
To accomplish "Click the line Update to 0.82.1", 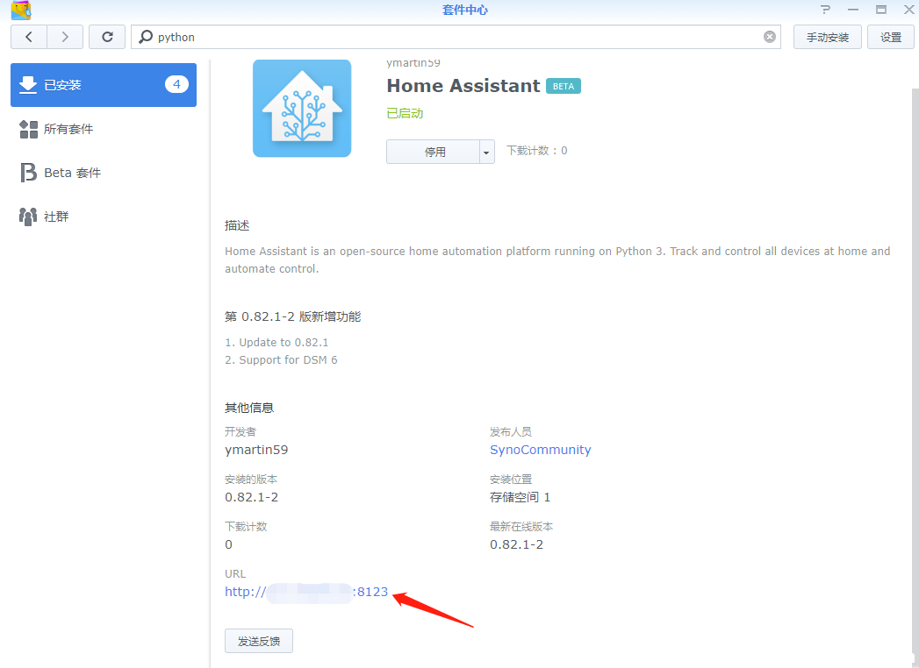I will click(276, 343).
